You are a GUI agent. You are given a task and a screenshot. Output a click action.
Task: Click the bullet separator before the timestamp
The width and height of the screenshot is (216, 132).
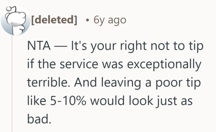(x=88, y=20)
